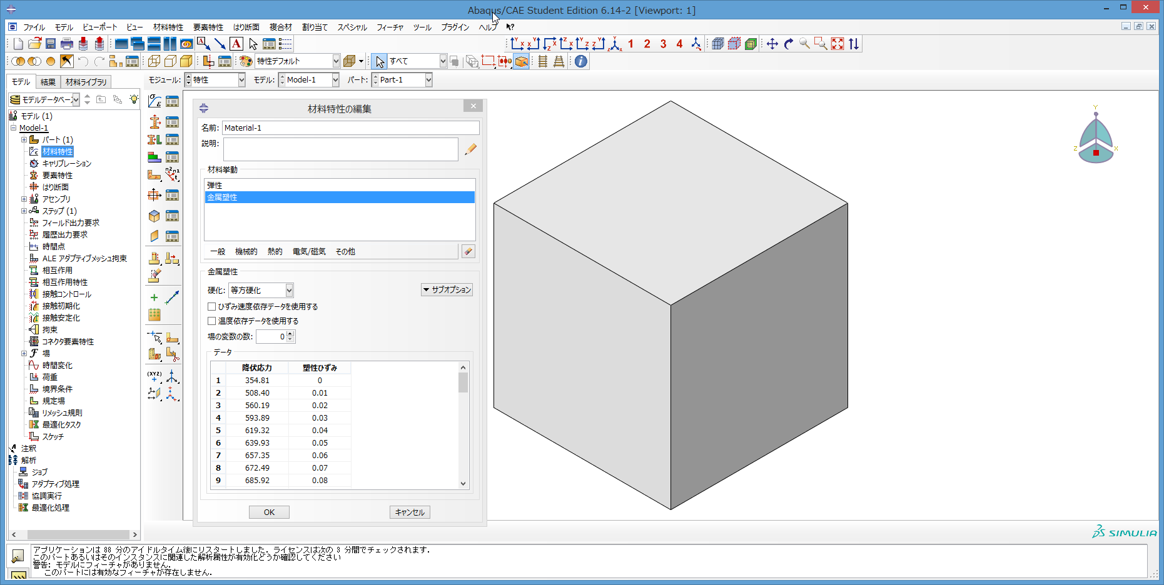Enable 温度依存データを使用する checkbox
1164x585 pixels.
[x=212, y=321]
